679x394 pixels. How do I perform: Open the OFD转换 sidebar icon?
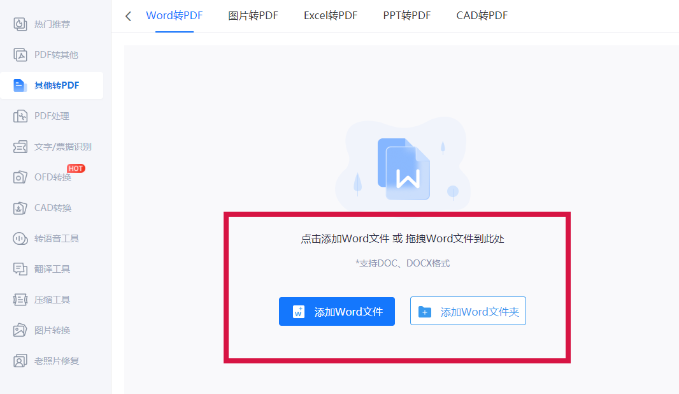tap(20, 177)
